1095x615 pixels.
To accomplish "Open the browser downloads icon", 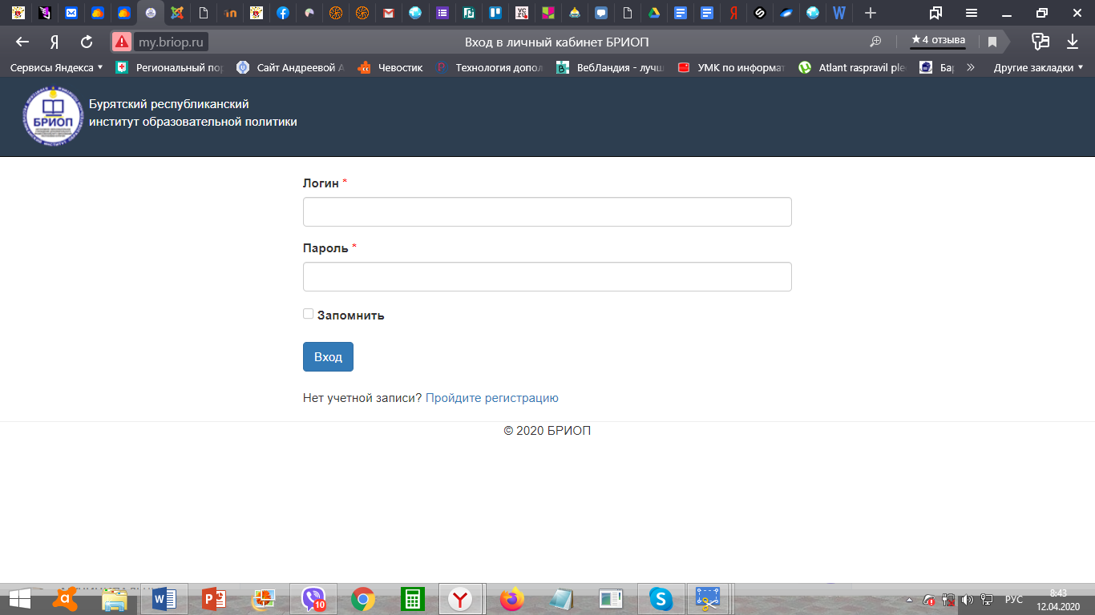I will pos(1073,42).
